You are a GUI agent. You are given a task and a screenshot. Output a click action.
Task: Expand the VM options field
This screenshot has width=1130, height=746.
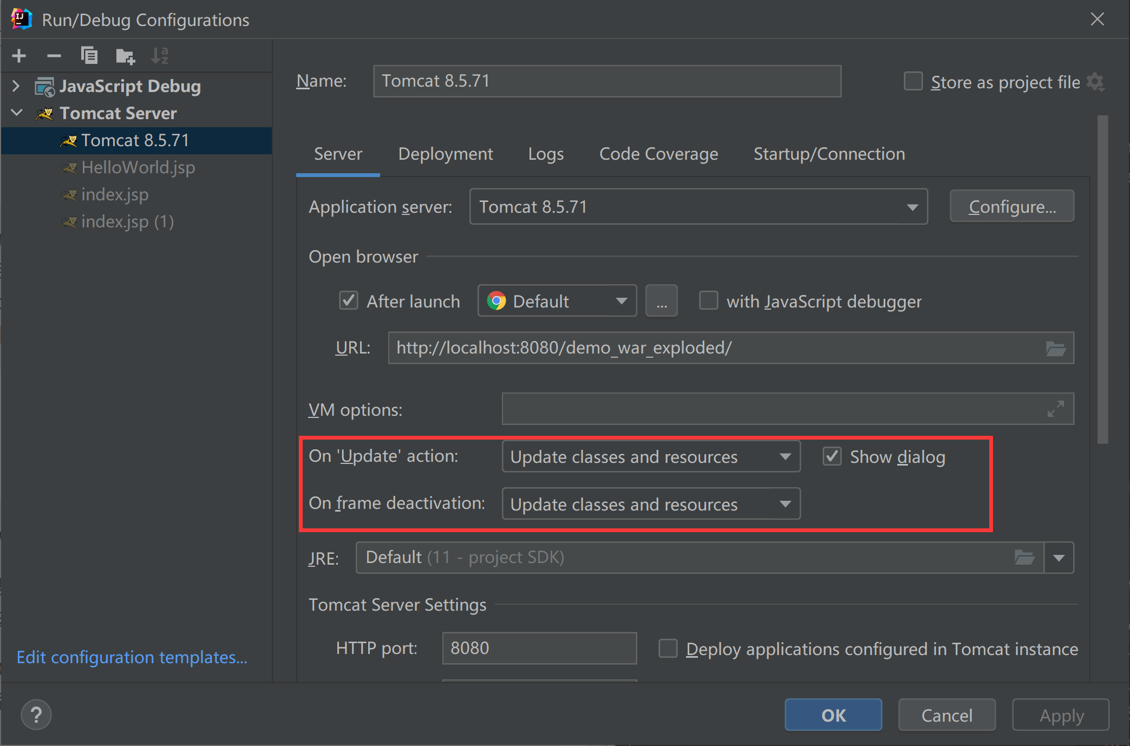coord(1055,409)
